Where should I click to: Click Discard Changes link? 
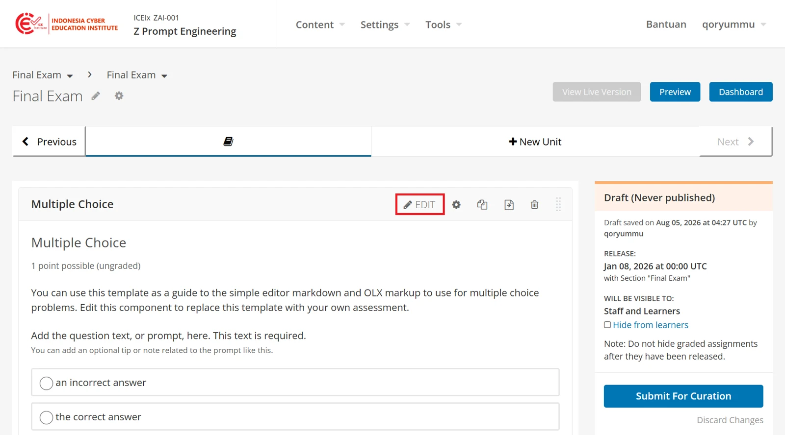coord(730,420)
